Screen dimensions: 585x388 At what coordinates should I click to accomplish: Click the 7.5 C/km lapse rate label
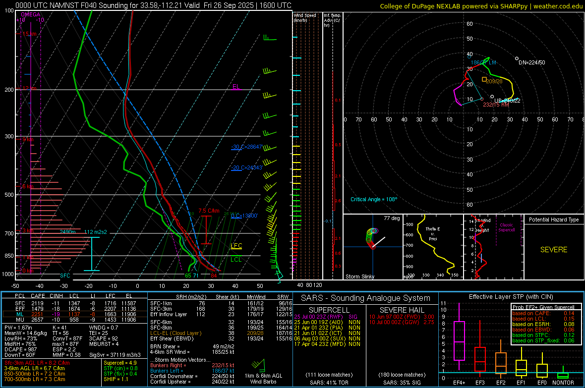coord(209,211)
